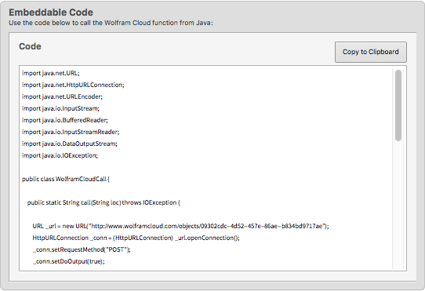
Task: Click the import java.io.InputStream line
Action: click(x=60, y=108)
